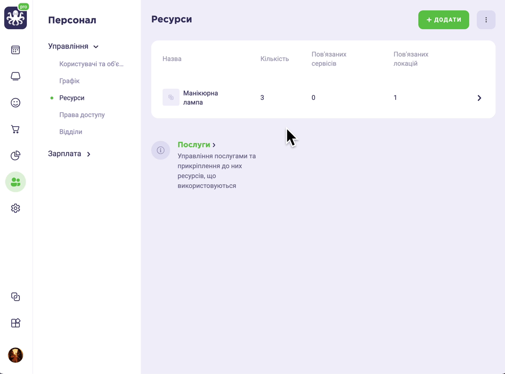This screenshot has width=505, height=374.
Task: Open the clients smiley face icon
Action: 16,103
